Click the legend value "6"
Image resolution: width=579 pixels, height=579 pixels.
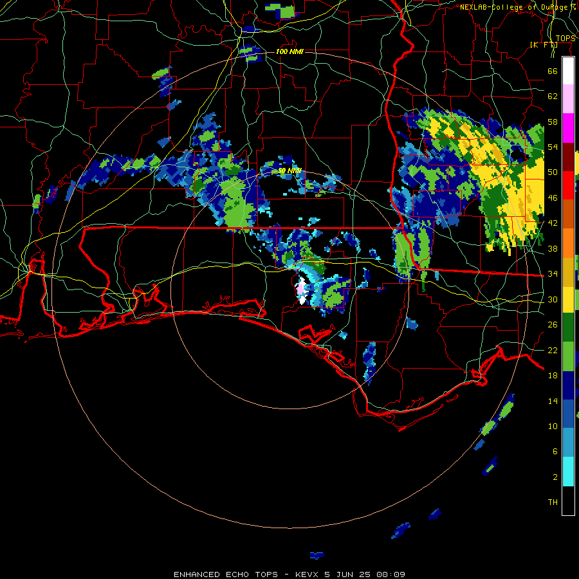tap(555, 451)
